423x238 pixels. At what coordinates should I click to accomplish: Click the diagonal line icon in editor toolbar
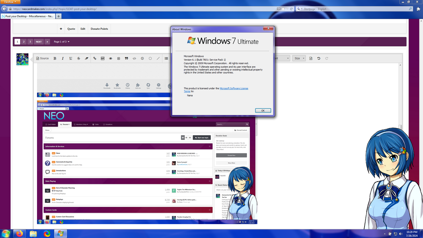[158, 59]
